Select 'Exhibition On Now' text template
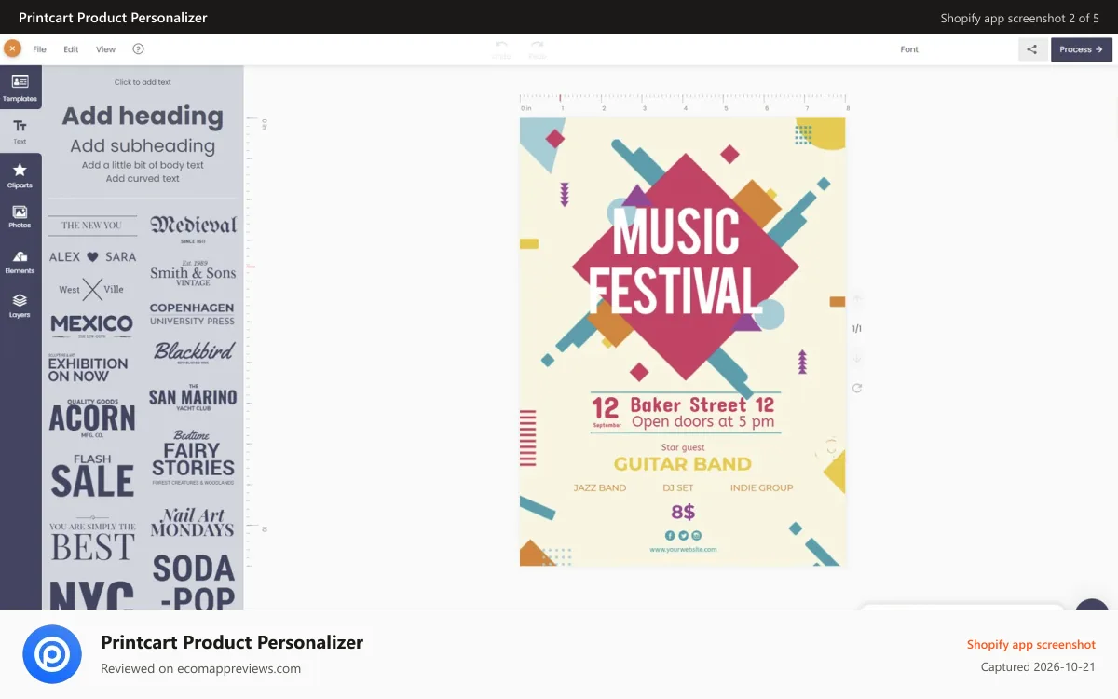Viewport: 1118px width, 699px height. click(x=88, y=367)
